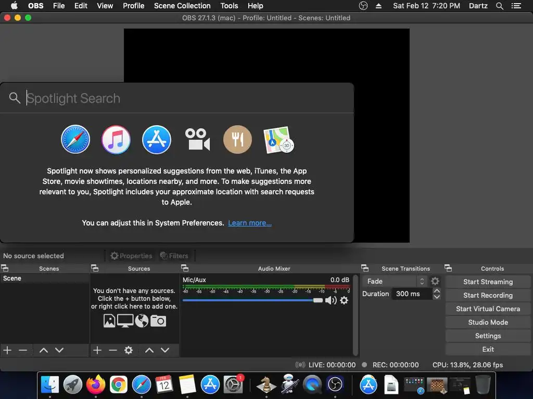Add a new source with the Sources plus button

[97, 350]
